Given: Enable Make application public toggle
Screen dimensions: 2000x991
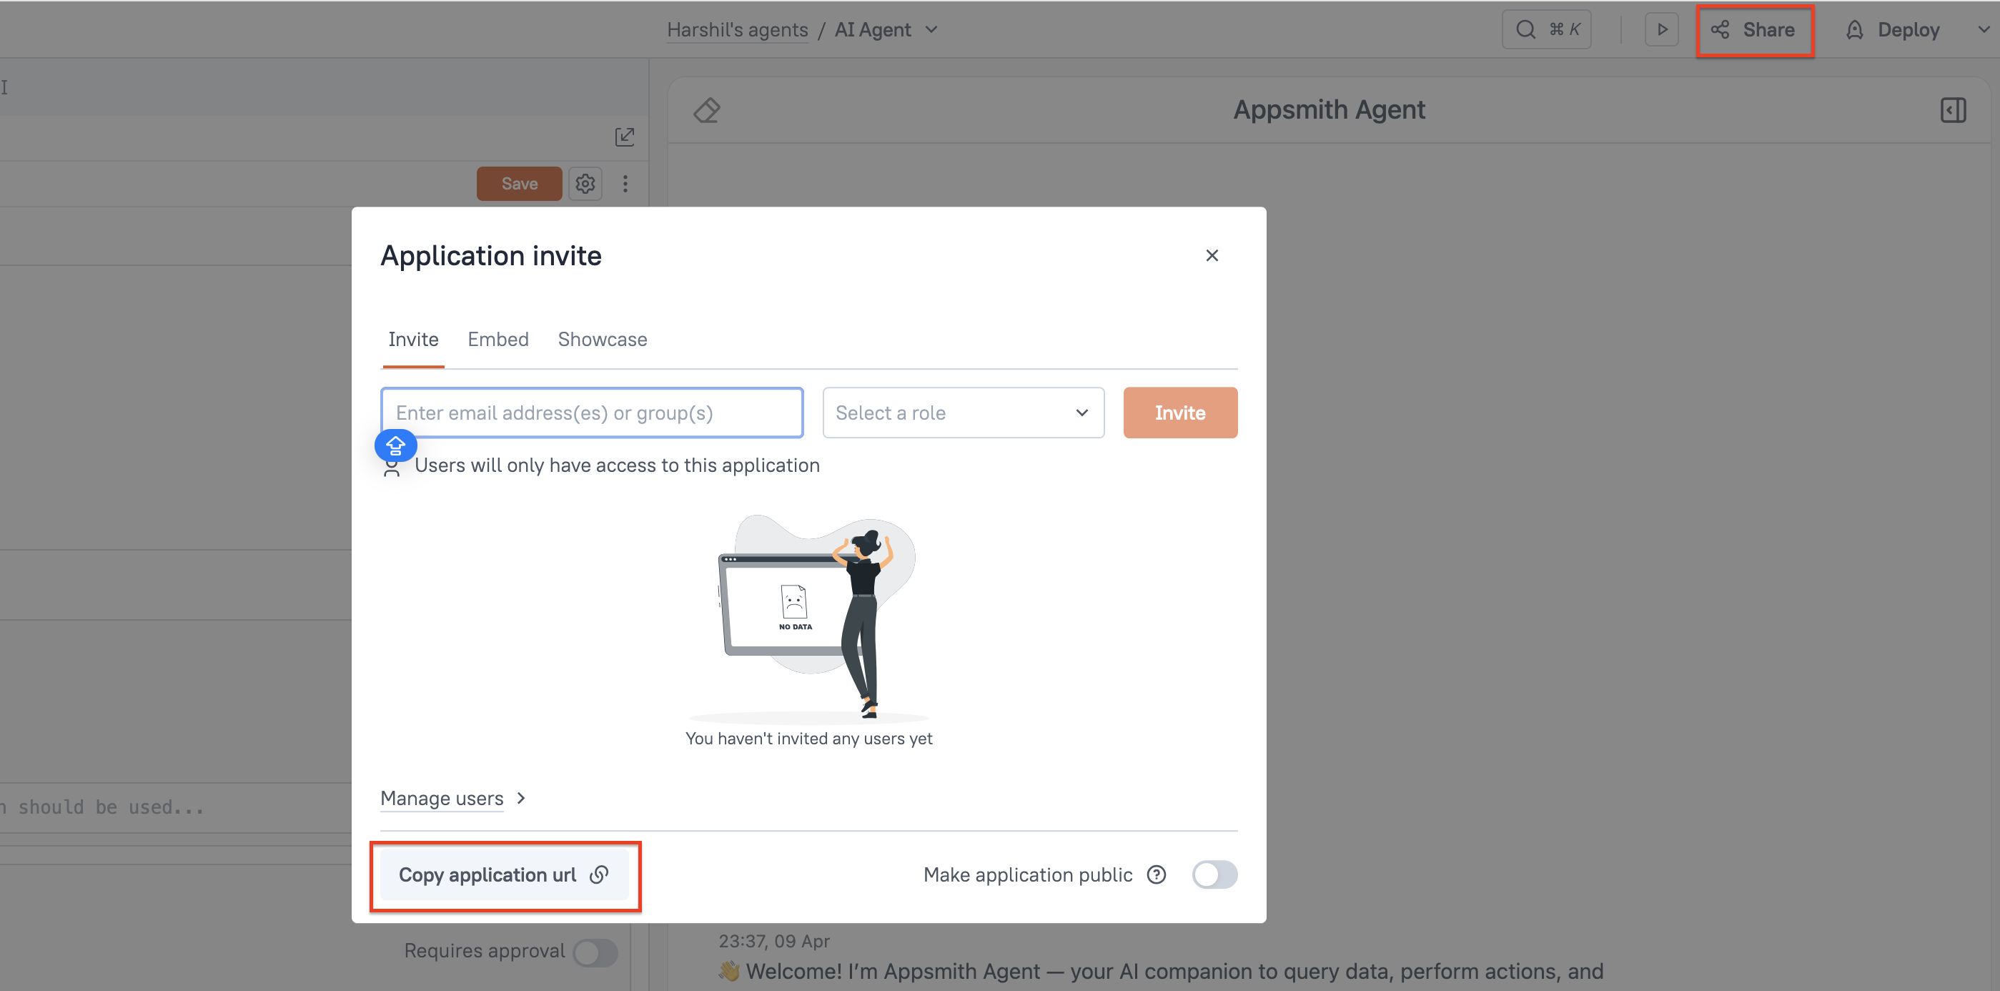Looking at the screenshot, I should (x=1214, y=875).
